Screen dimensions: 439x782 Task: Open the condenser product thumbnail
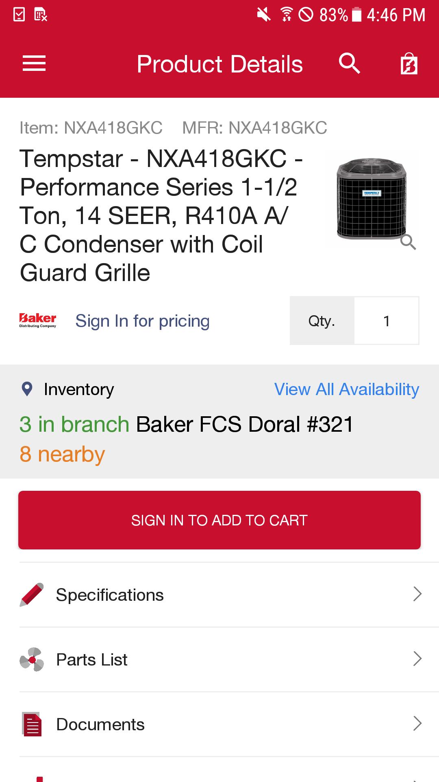[371, 199]
